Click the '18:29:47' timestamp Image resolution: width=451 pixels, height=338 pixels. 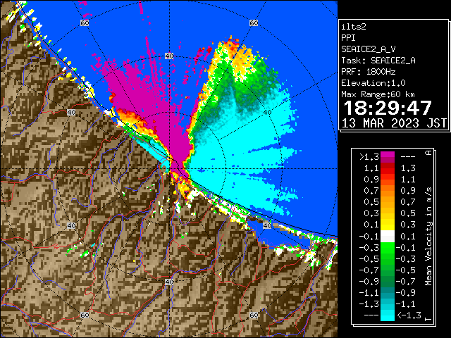[x=388, y=108]
